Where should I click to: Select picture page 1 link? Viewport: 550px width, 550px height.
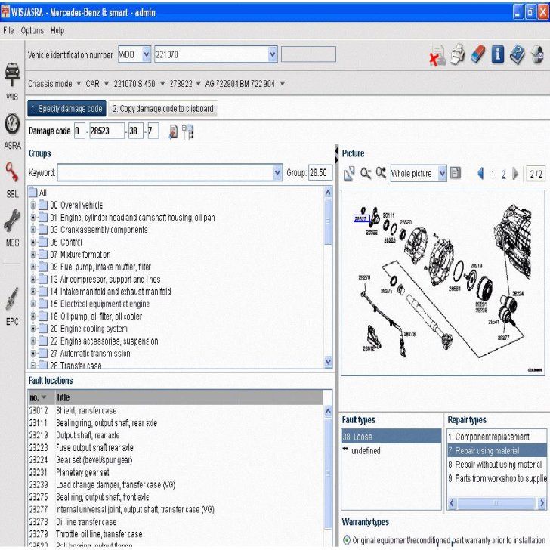click(x=493, y=174)
